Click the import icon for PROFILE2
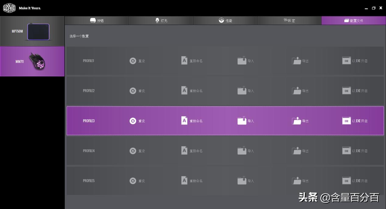The height and width of the screenshot is (209, 386). tap(242, 90)
